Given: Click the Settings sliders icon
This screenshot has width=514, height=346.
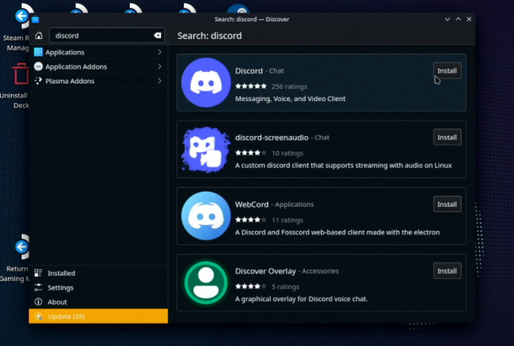Looking at the screenshot, I should coord(38,287).
